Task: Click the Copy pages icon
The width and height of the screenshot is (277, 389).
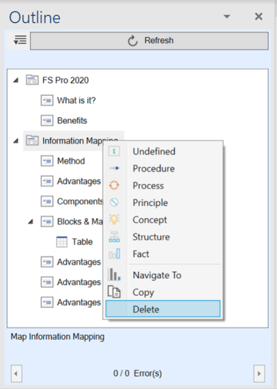Action: pyautogui.click(x=114, y=292)
